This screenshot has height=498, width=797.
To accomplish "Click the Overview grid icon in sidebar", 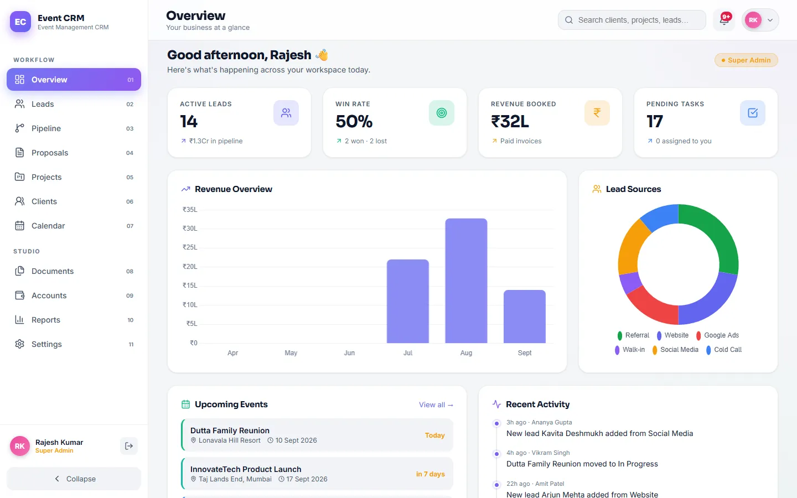I will (20, 80).
